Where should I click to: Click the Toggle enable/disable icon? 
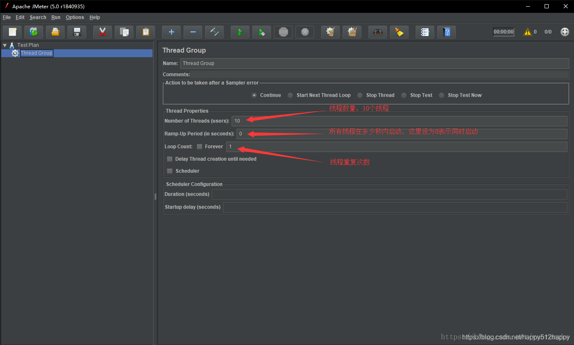click(214, 32)
